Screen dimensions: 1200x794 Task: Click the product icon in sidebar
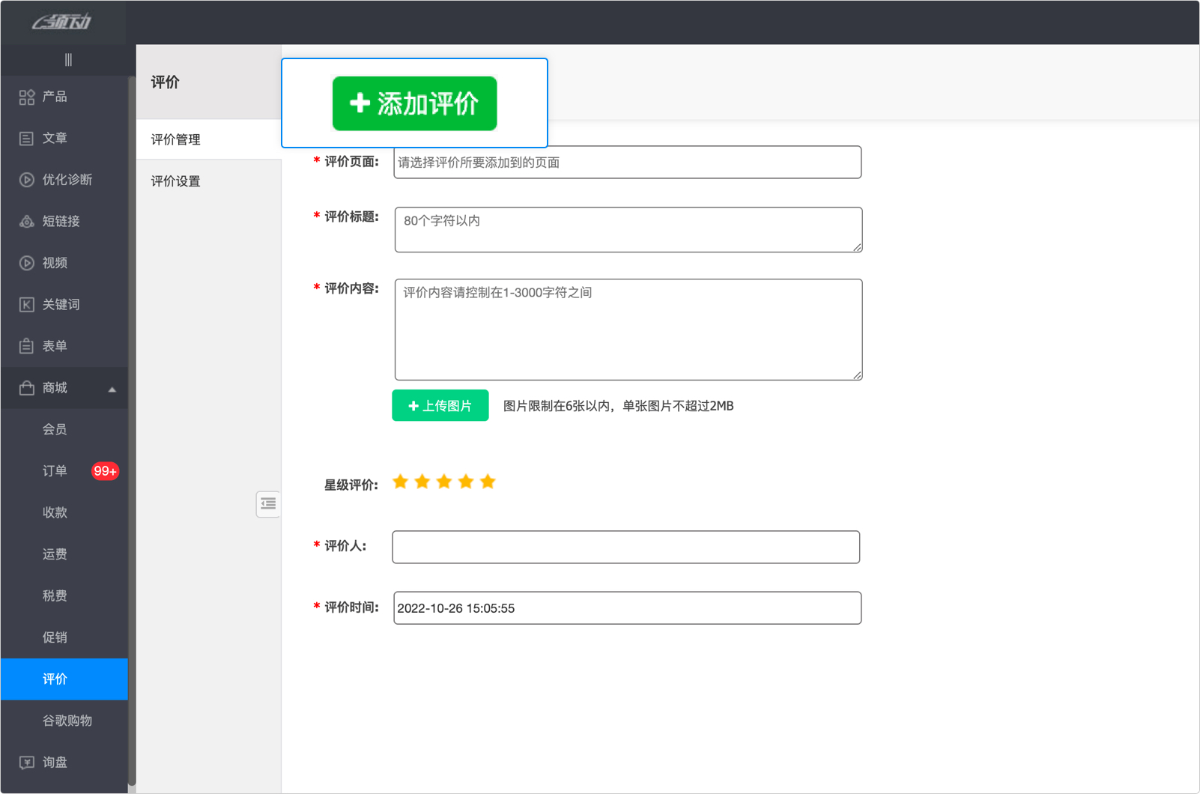click(27, 97)
